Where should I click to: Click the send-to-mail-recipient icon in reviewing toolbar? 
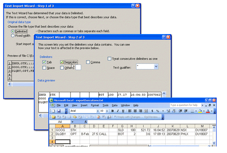point(109,117)
